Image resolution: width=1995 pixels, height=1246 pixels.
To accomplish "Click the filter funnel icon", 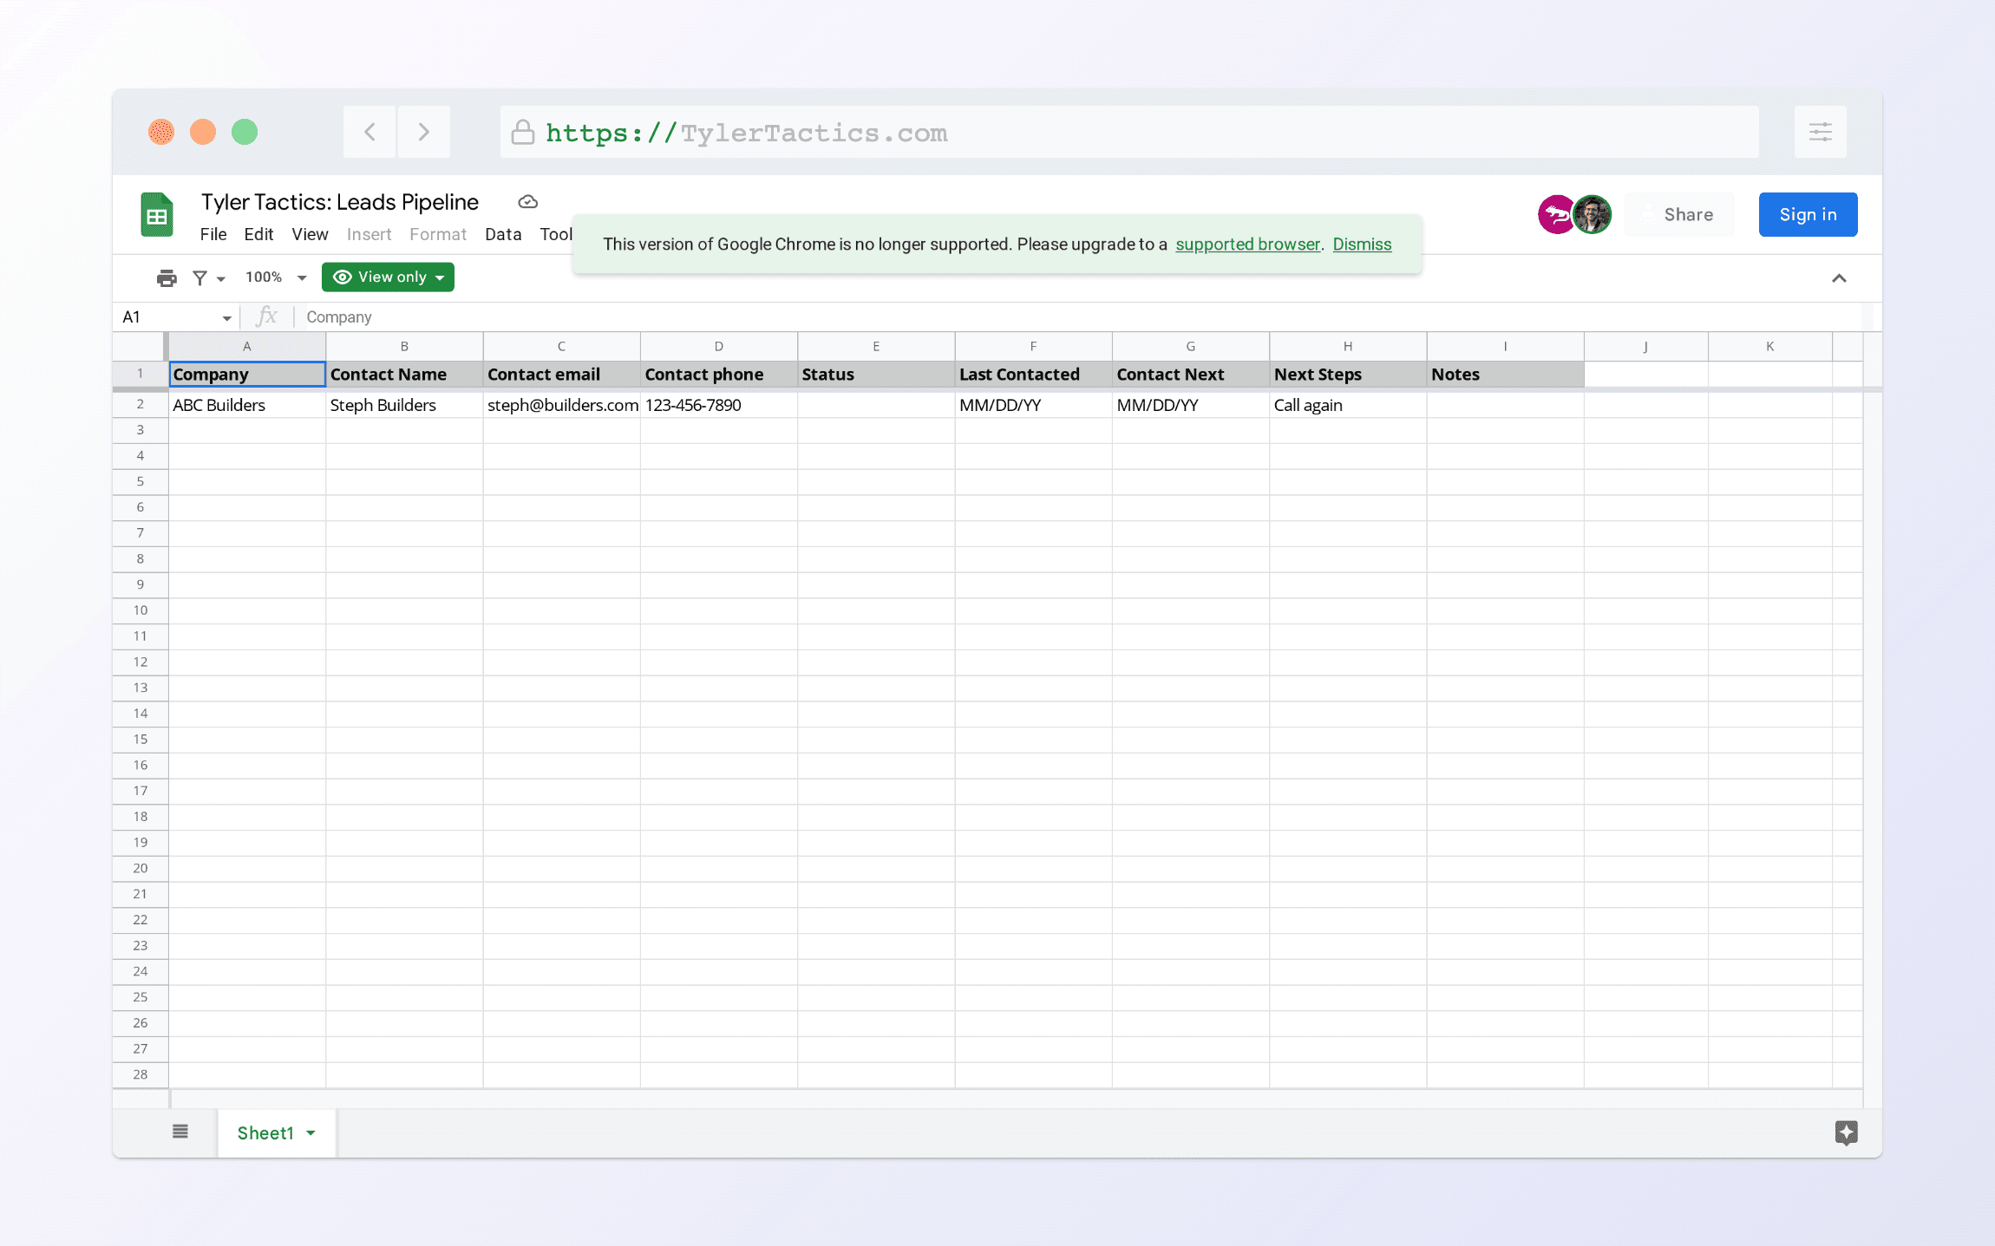I will [200, 277].
